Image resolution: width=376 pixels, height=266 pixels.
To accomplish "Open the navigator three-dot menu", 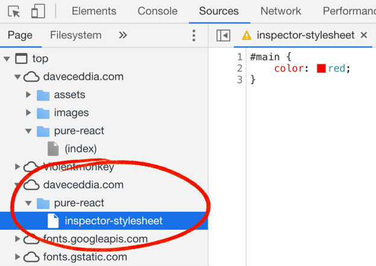I will (x=194, y=36).
